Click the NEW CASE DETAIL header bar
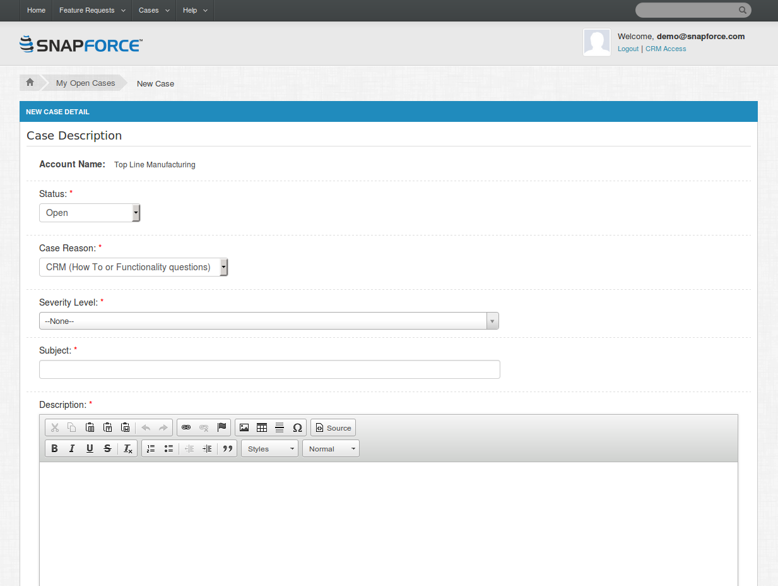This screenshot has width=778, height=586. (388, 112)
